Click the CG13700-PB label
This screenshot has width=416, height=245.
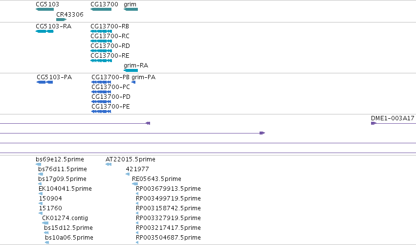(110, 77)
